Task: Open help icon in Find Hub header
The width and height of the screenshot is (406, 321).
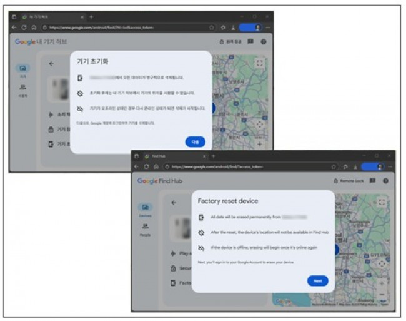Action: click(x=386, y=181)
